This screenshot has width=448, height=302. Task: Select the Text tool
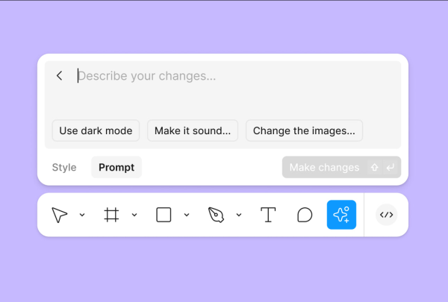[268, 215]
